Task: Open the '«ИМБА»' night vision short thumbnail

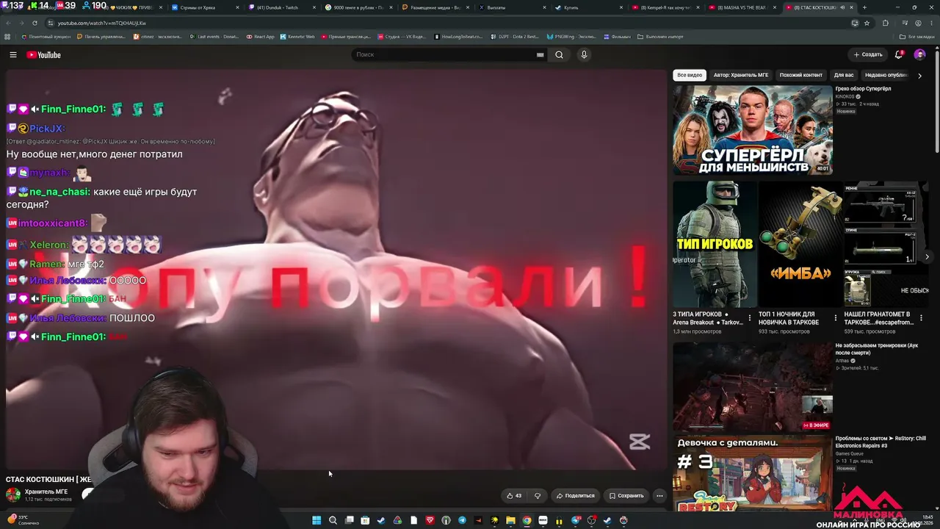Action: [800, 244]
